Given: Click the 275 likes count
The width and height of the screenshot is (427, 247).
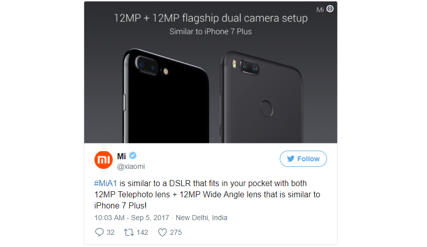Looking at the screenshot, I should (x=176, y=232).
